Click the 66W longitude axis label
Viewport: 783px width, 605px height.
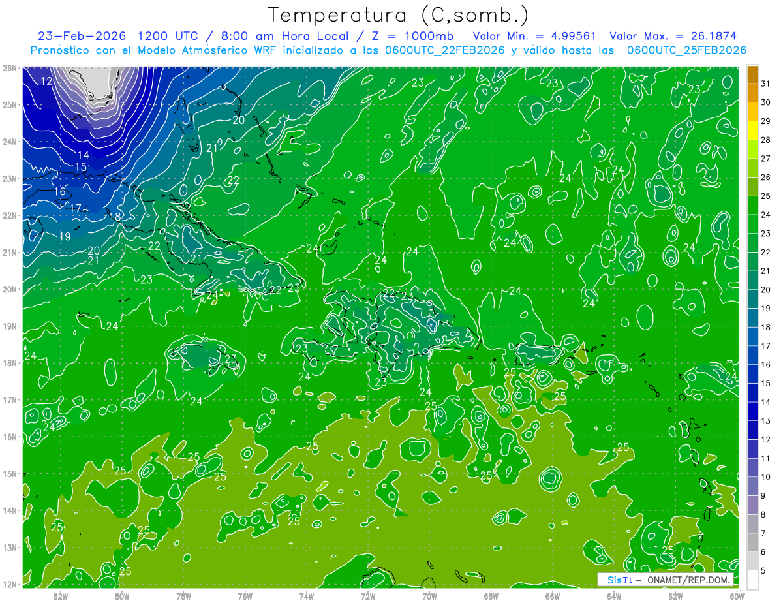(552, 595)
